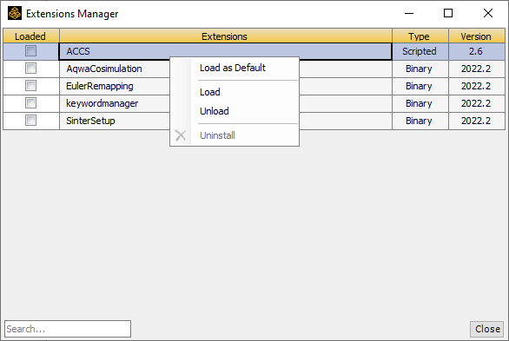Select the SinterSetup extension name
The image size is (509, 341).
(90, 121)
